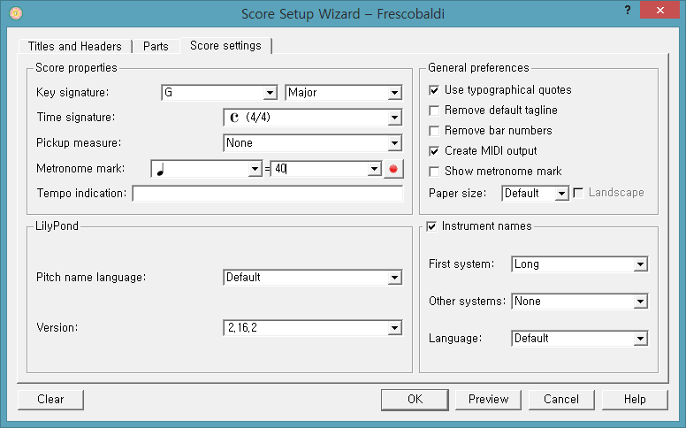Open the Paper size dropdown
Image resolution: width=686 pixels, height=428 pixels.
pyautogui.click(x=535, y=194)
